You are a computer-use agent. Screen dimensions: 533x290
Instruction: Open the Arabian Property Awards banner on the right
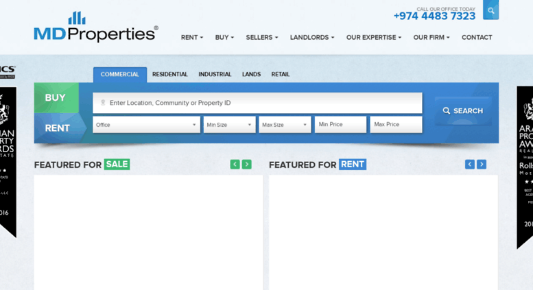click(525, 167)
